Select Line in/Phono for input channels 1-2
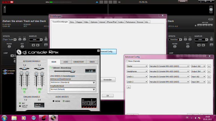Screen dimensions: 216x121 coord(20,106)
